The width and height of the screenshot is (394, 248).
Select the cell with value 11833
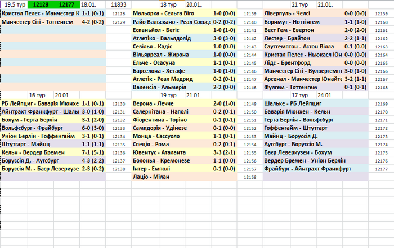119,4
